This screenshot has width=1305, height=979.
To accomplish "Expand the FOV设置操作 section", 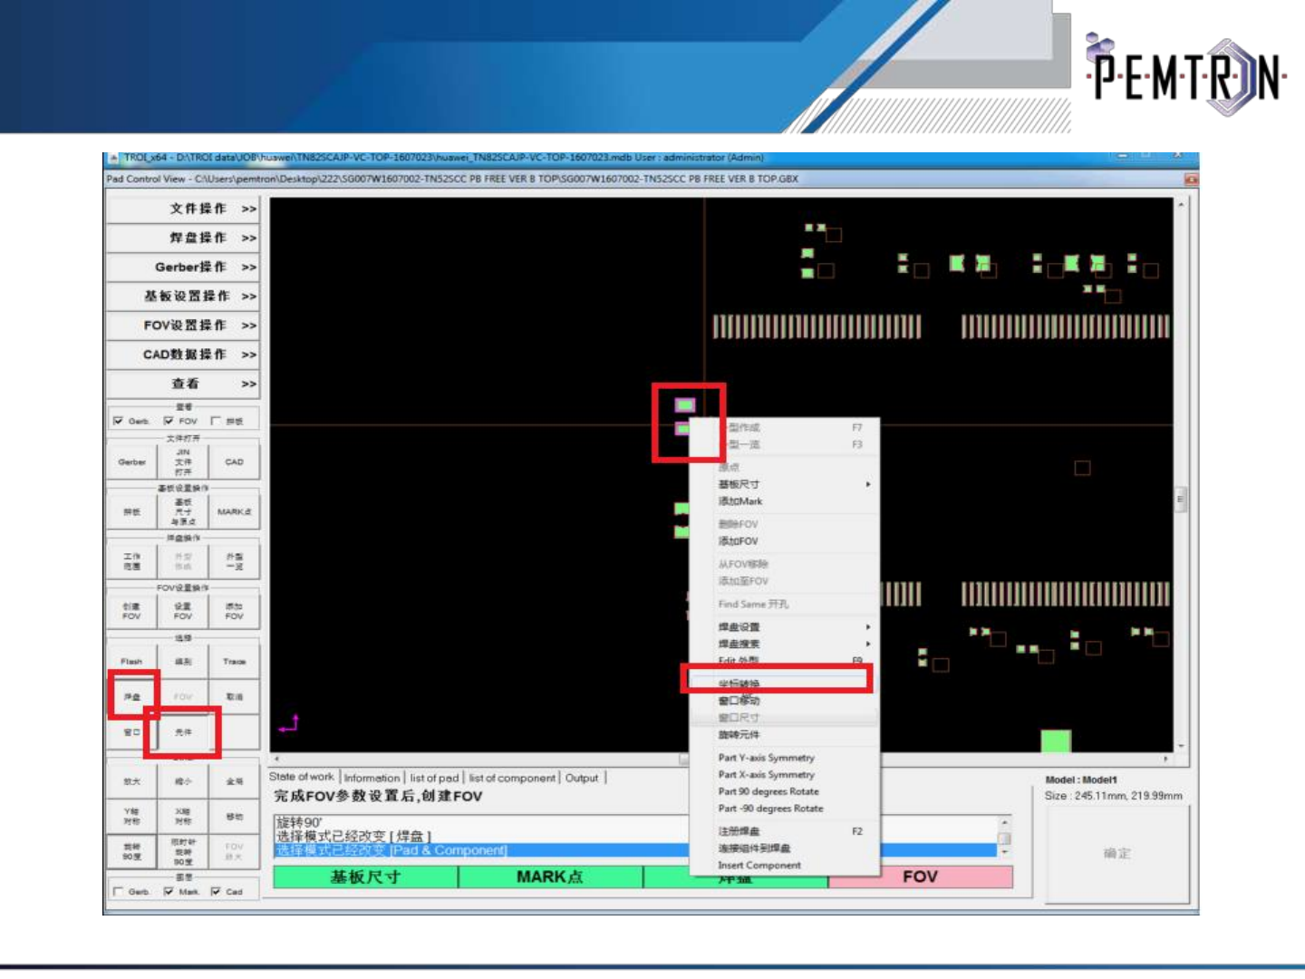I will coord(183,325).
